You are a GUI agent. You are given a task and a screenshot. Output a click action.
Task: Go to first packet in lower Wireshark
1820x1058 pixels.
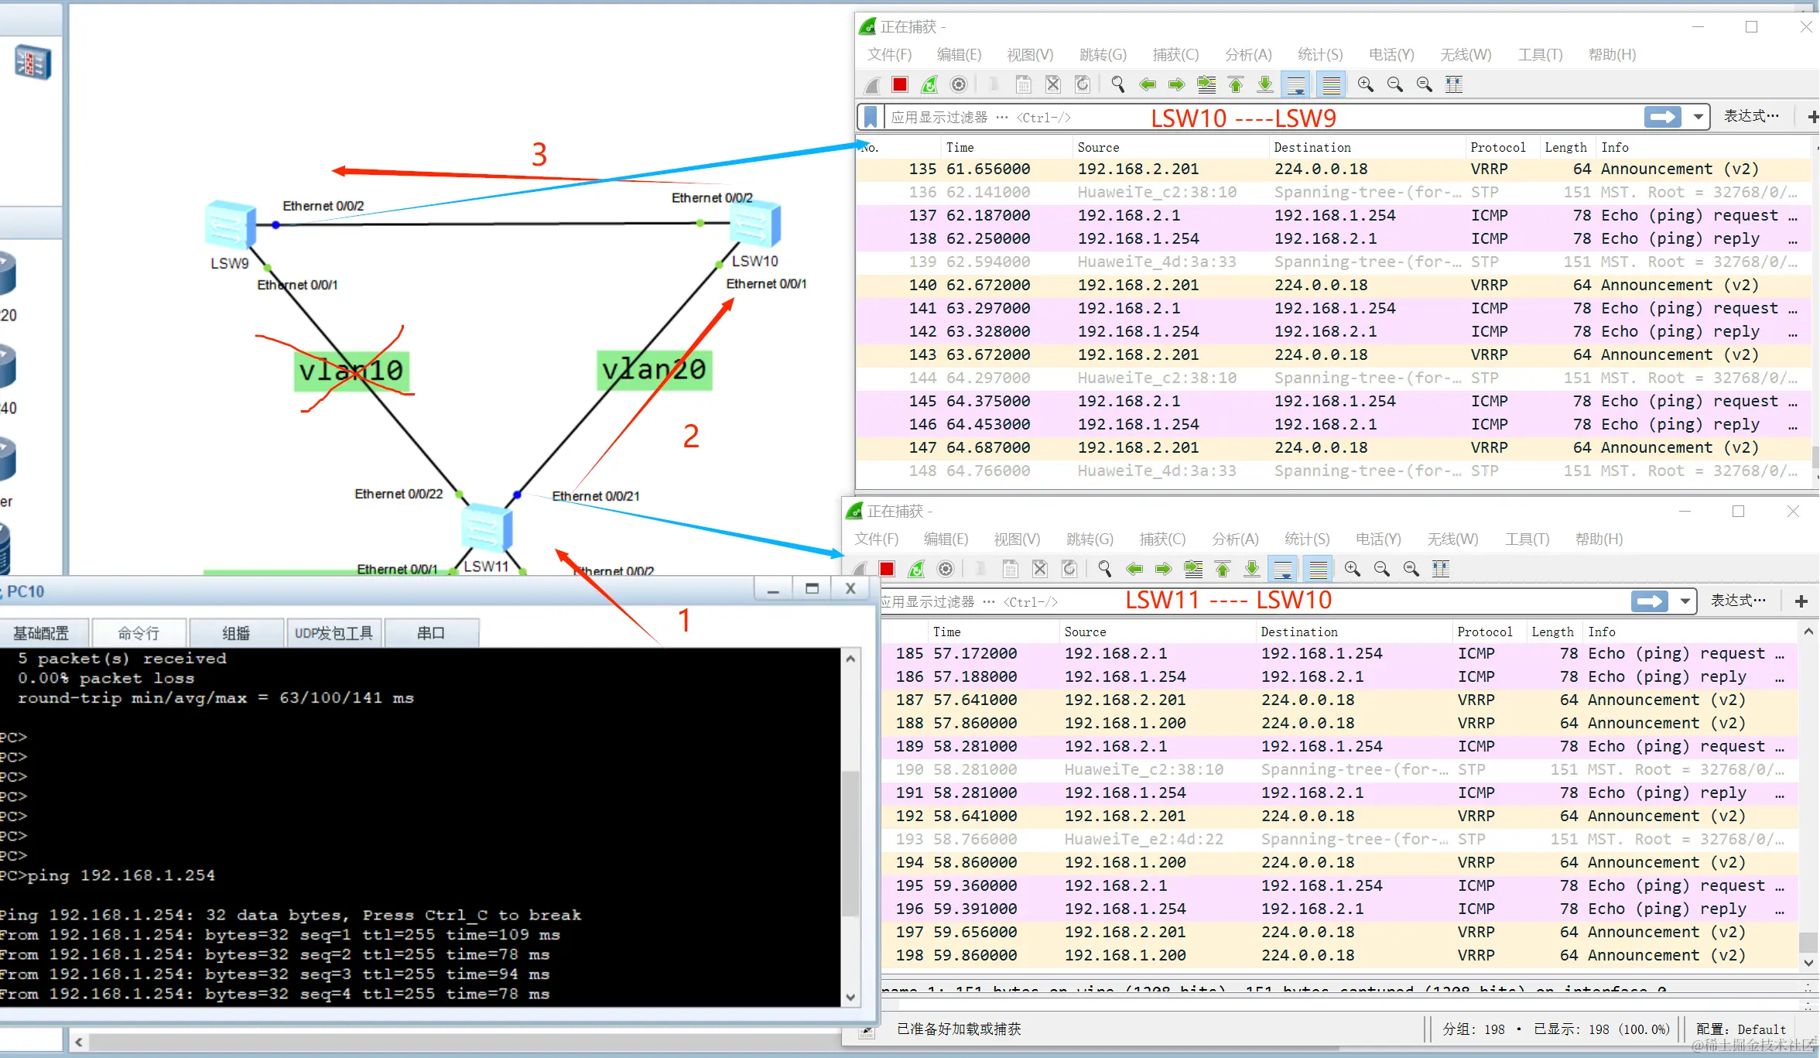(x=1223, y=570)
